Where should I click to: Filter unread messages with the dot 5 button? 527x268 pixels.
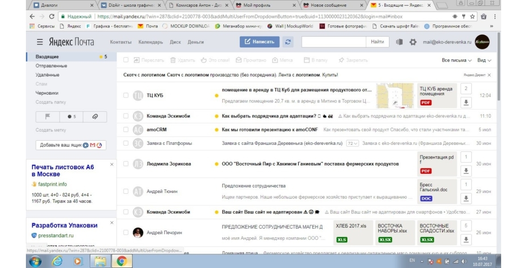(71, 117)
